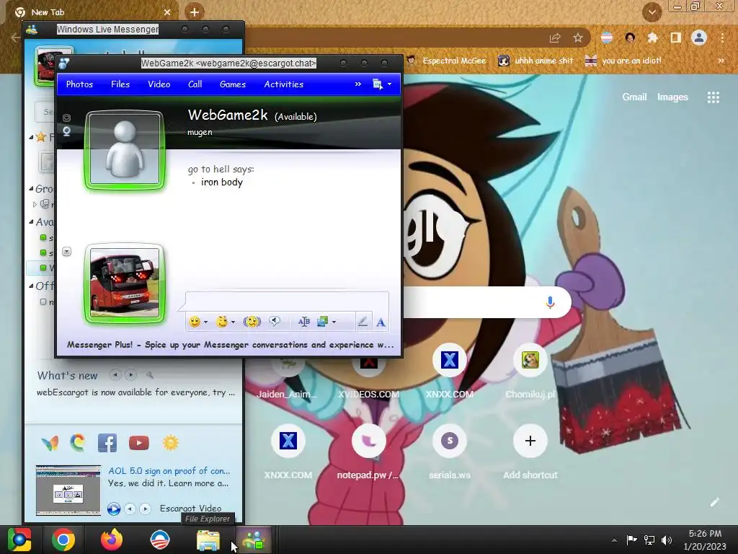Screen dimensions: 738x554
Task: Open Chrome extensions puzzle icon
Action: tap(652, 38)
